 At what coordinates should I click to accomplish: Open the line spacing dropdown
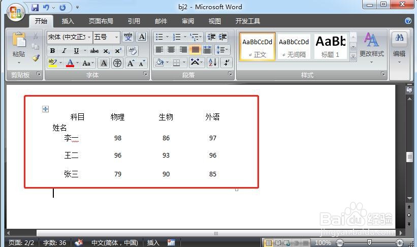tap(222, 49)
